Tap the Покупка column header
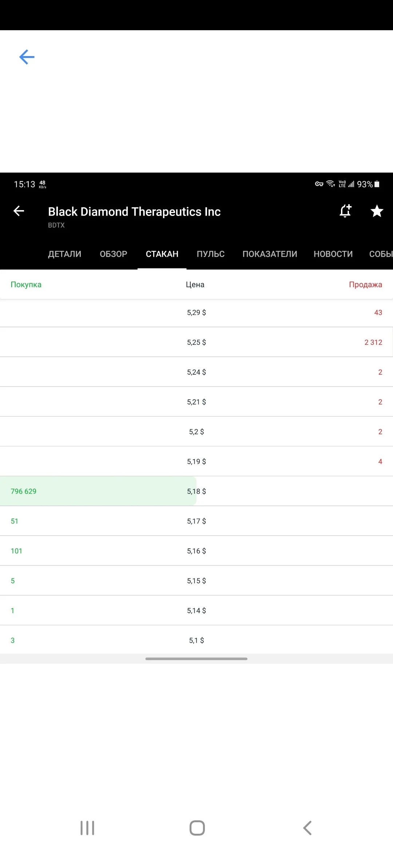This screenshot has height=852, width=393. (26, 284)
